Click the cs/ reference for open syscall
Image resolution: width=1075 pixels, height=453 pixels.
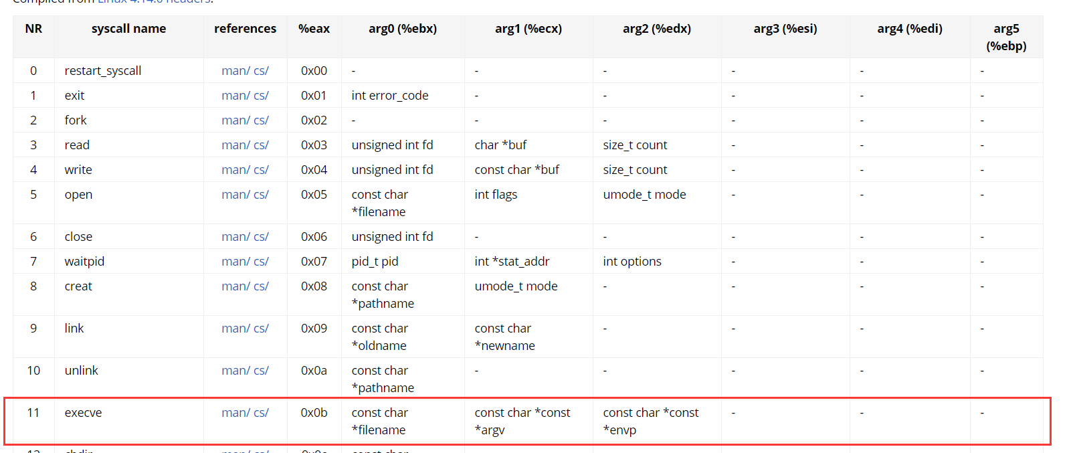coord(262,195)
